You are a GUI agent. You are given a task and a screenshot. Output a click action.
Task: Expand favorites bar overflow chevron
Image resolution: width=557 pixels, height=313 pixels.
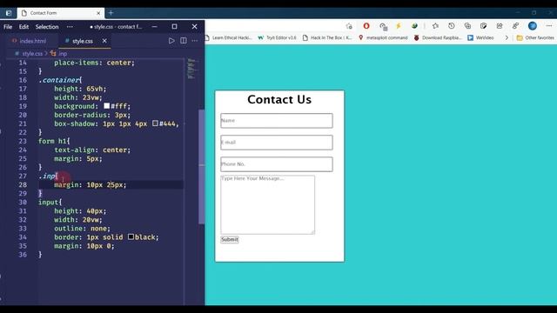click(x=507, y=37)
